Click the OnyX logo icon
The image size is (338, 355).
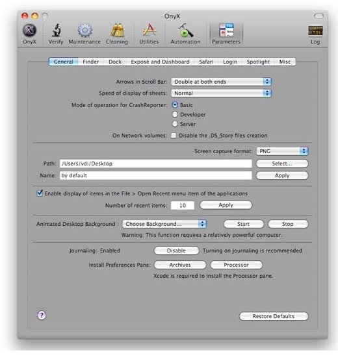point(30,31)
